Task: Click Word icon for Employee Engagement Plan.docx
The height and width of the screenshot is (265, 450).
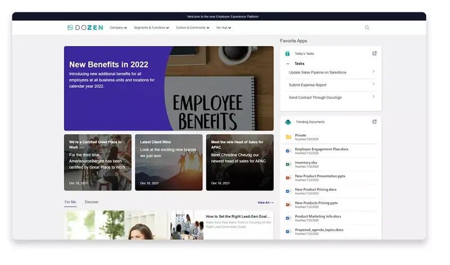Action: coord(289,150)
